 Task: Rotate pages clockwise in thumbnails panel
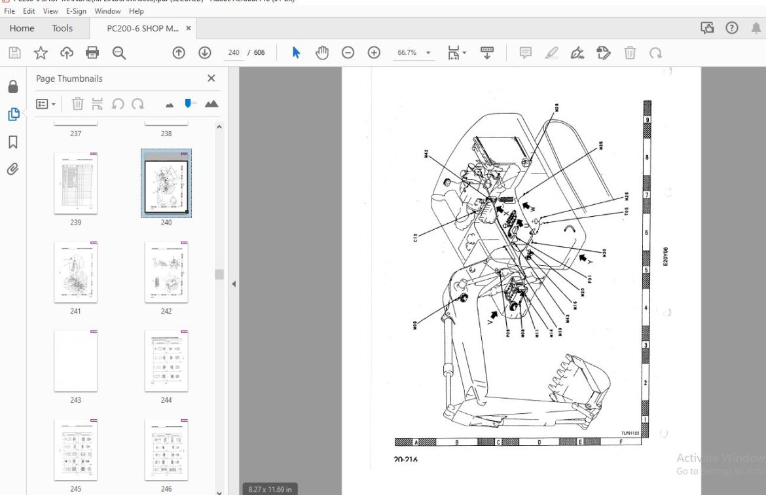pos(137,103)
